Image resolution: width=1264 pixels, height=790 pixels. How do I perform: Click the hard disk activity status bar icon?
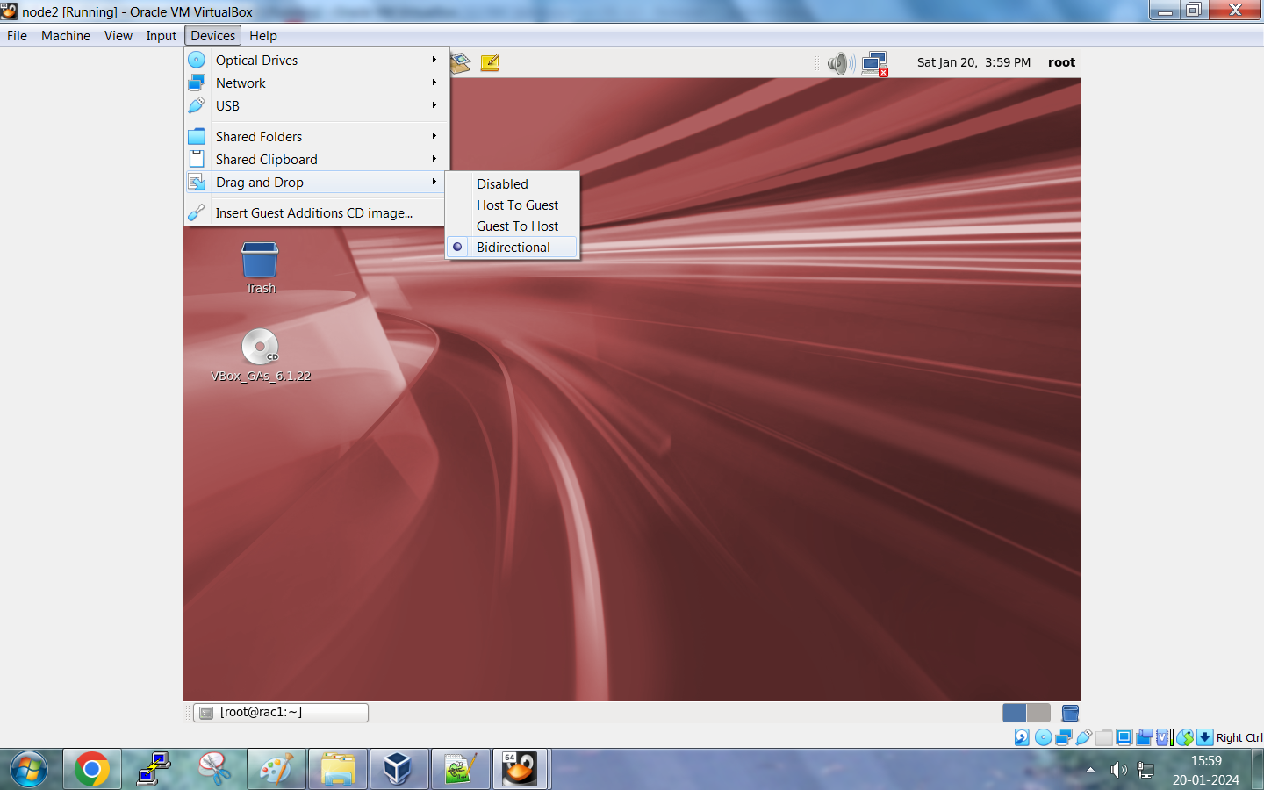1022,737
